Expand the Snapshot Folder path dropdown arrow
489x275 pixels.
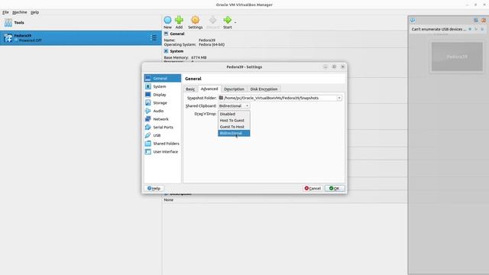[339, 98]
